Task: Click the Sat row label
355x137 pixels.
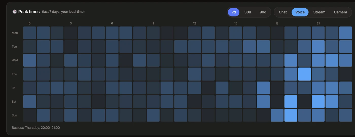Action: coord(14,102)
